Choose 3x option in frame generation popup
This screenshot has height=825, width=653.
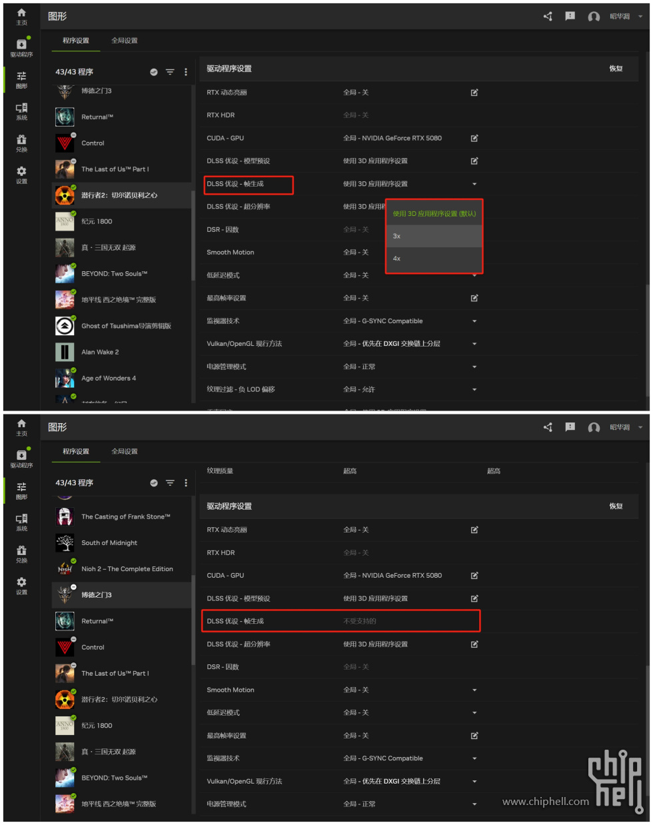[x=434, y=237]
